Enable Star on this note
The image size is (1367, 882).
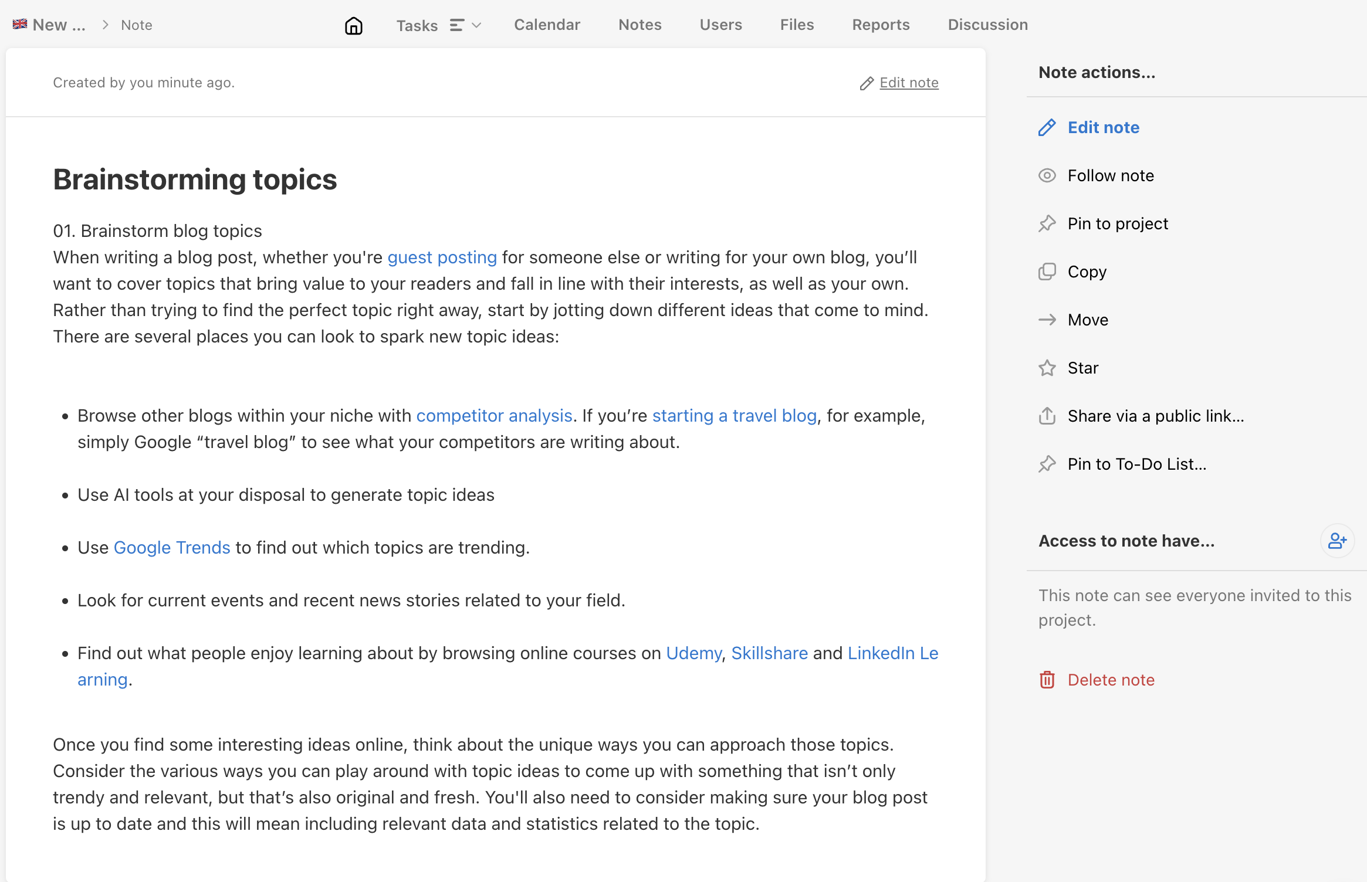tap(1083, 367)
